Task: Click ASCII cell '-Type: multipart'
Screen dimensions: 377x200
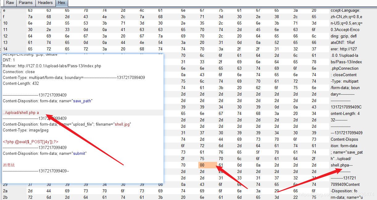Action: 344,81
